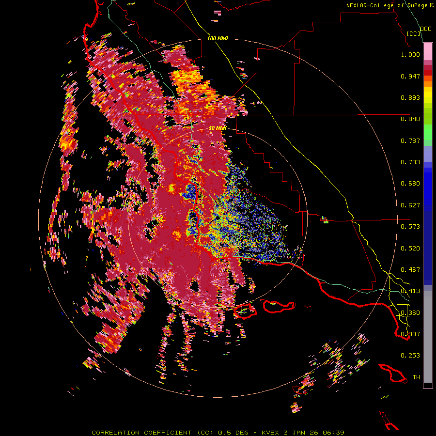This screenshot has width=436, height=436.
Task: Click the 0.573 legend value
Action: click(x=410, y=227)
